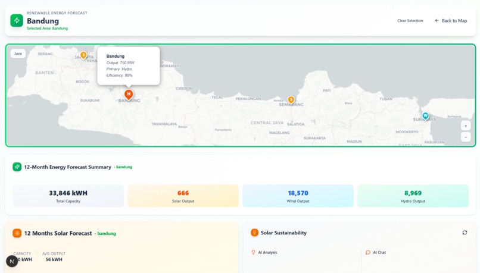Click the 8,969 Hydro Output card
This screenshot has width=480, height=273.
[x=413, y=196]
